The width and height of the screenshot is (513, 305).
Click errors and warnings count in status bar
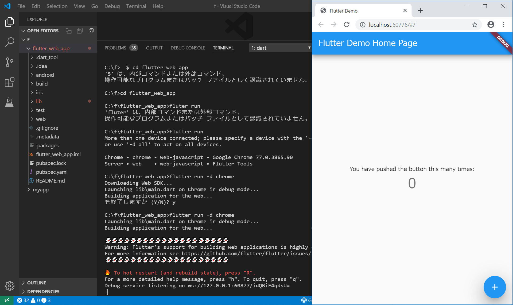(x=34, y=300)
